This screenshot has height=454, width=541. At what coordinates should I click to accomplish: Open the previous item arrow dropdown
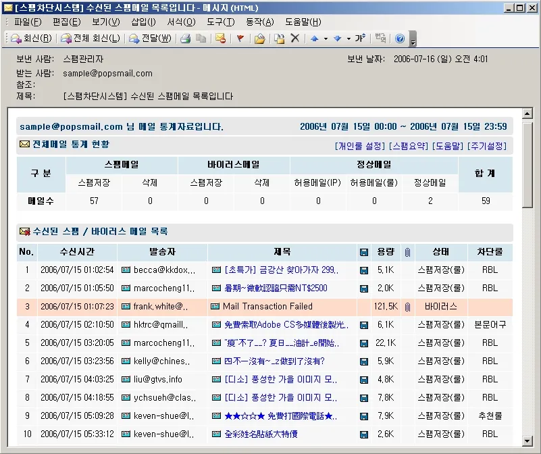pos(326,39)
